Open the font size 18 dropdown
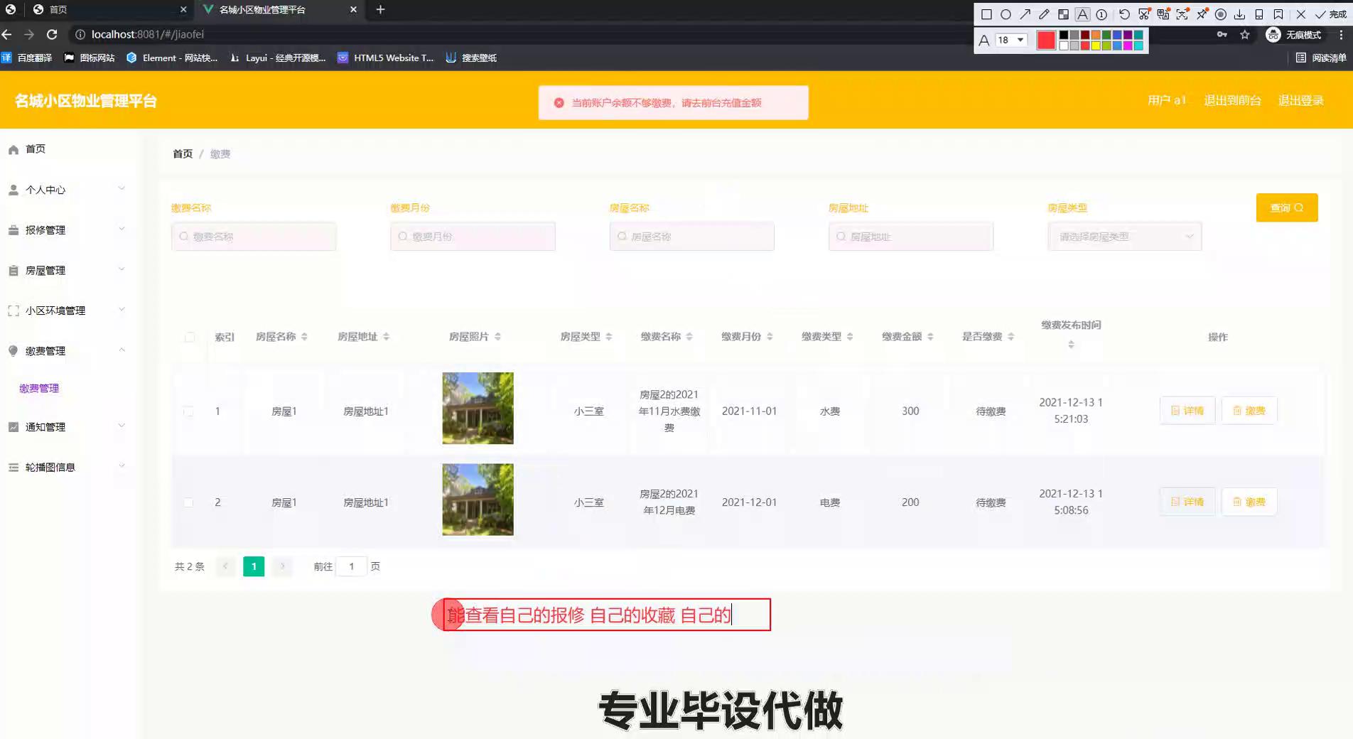This screenshot has height=739, width=1353. coord(1010,40)
